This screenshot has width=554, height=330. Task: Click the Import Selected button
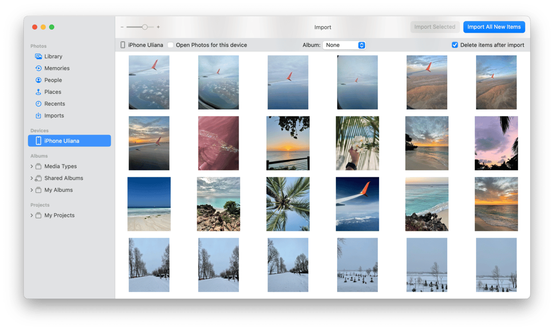click(435, 27)
